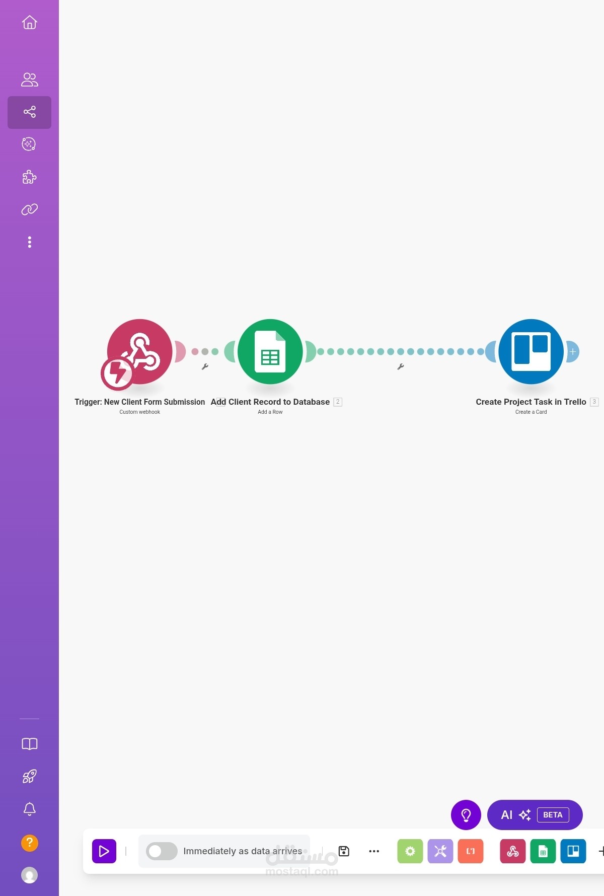This screenshot has height=896, width=604.
Task: Click the 'Custom webhook' subtitle
Action: 140,412
